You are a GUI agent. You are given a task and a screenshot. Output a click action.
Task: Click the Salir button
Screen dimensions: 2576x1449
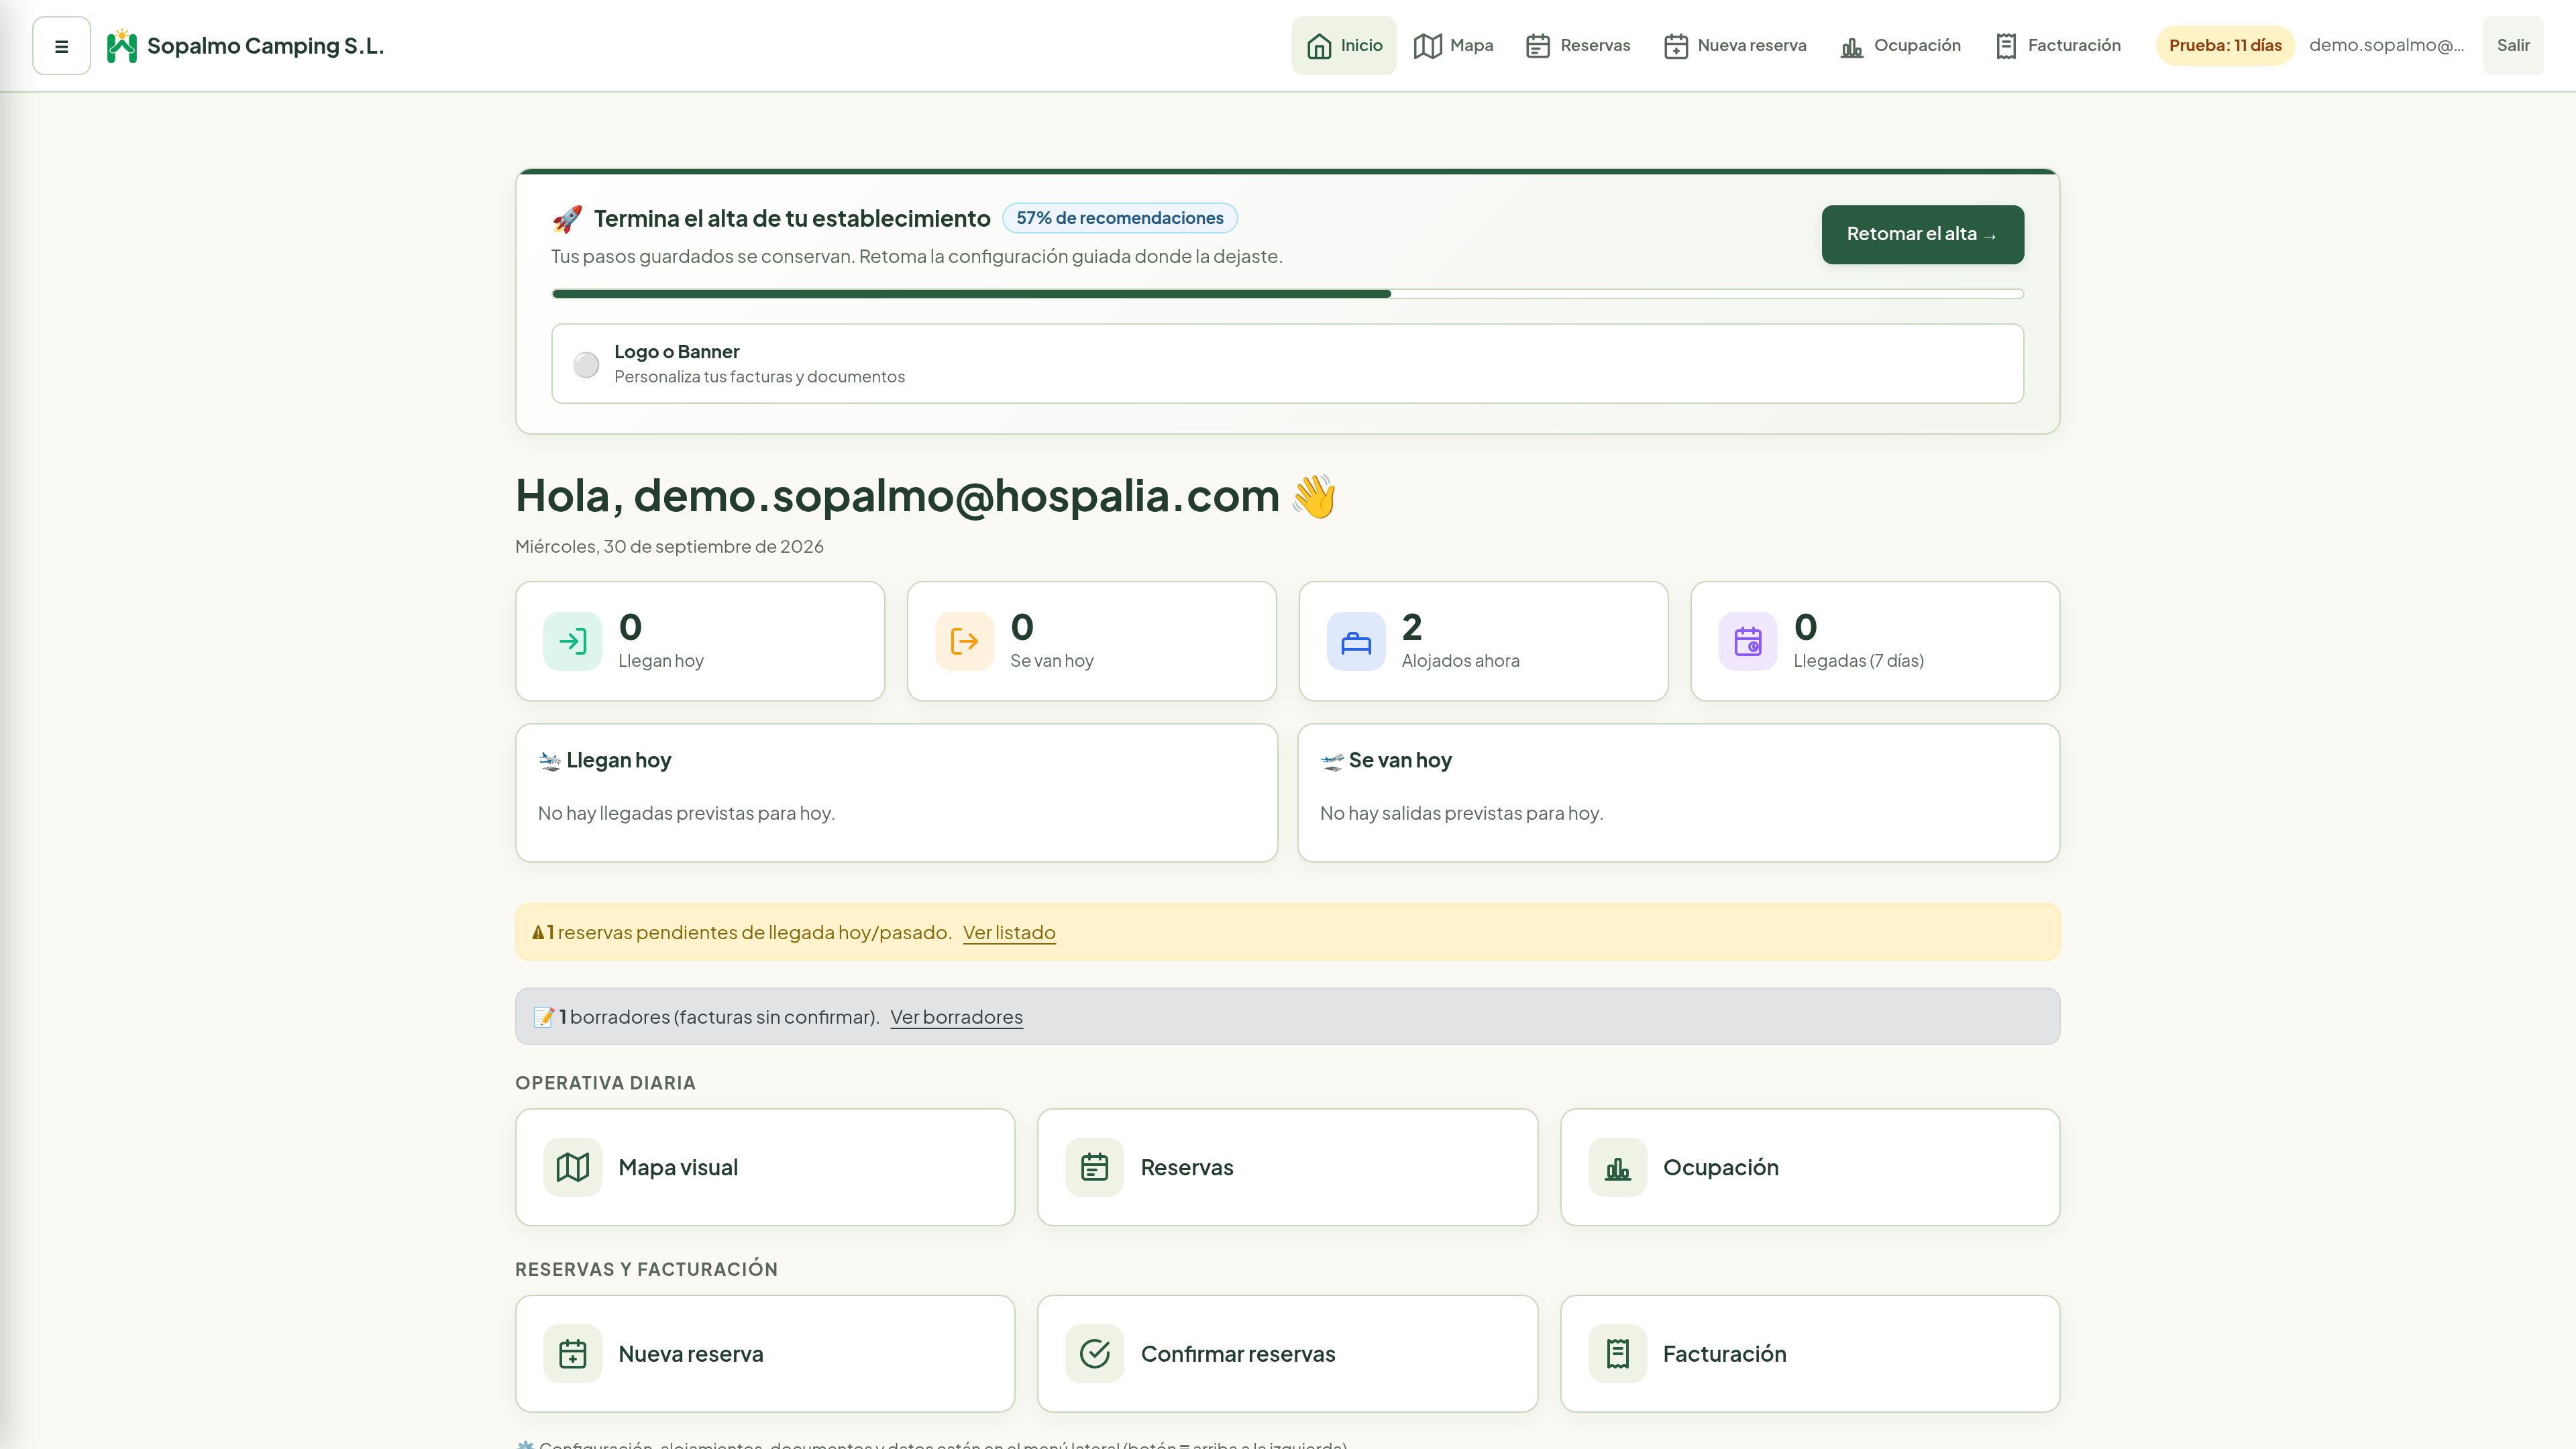coord(2513,46)
